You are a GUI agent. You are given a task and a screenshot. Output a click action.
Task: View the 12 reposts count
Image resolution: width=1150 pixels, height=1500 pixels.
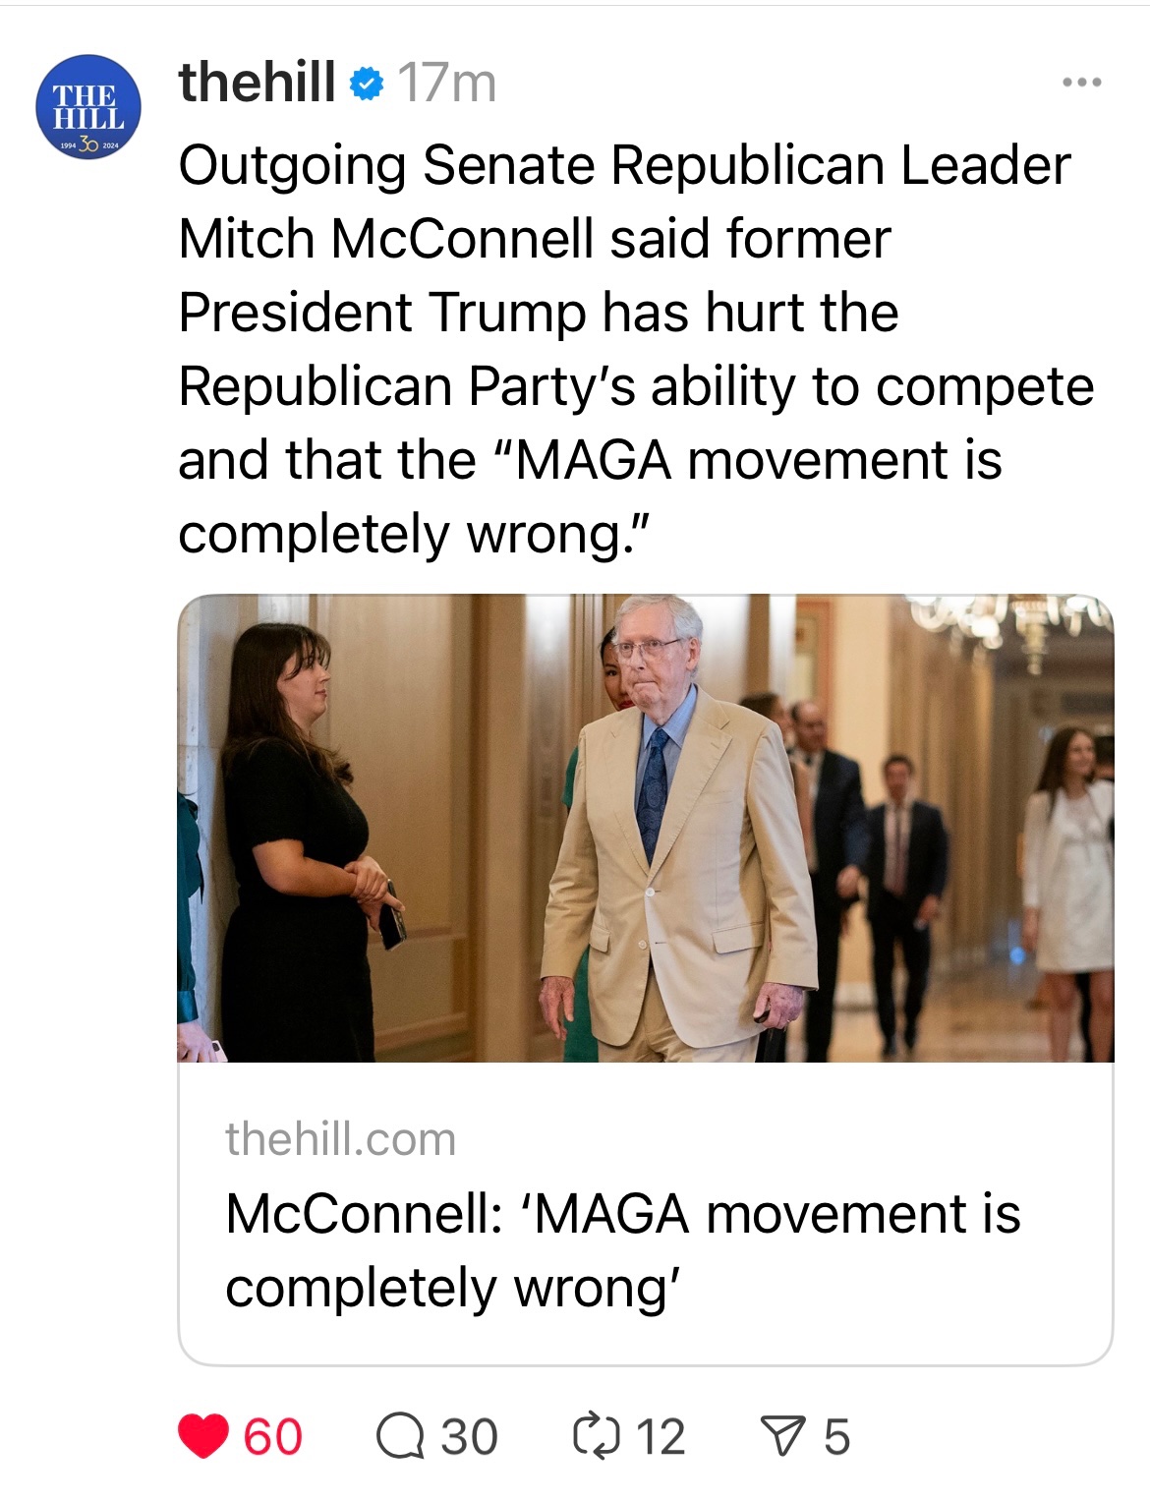[x=661, y=1436]
